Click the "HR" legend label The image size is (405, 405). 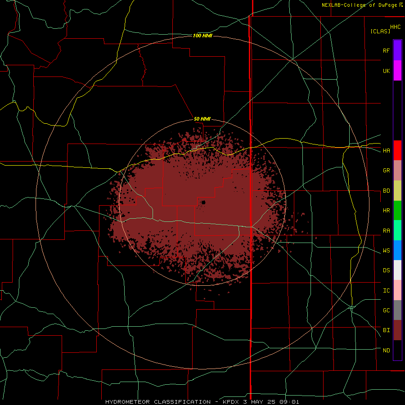point(386,211)
